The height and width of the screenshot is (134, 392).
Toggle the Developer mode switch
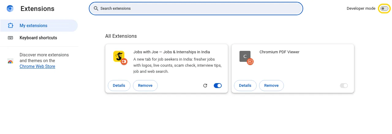click(384, 9)
